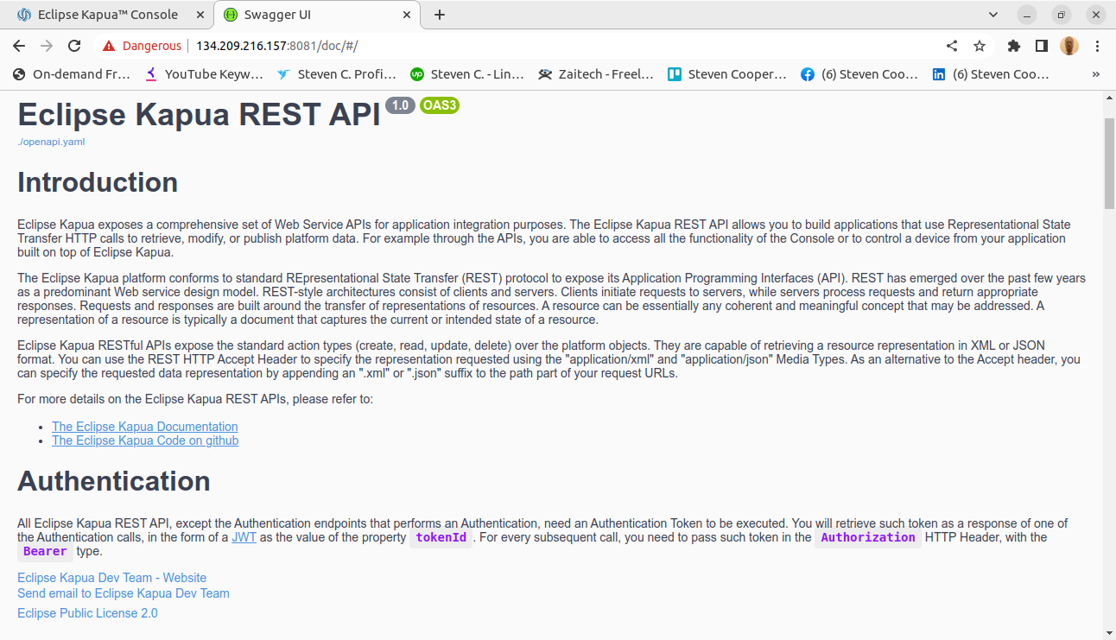Viewport: 1116px width, 640px height.
Task: Open YouTube Keyw... bookmark
Action: 205,74
